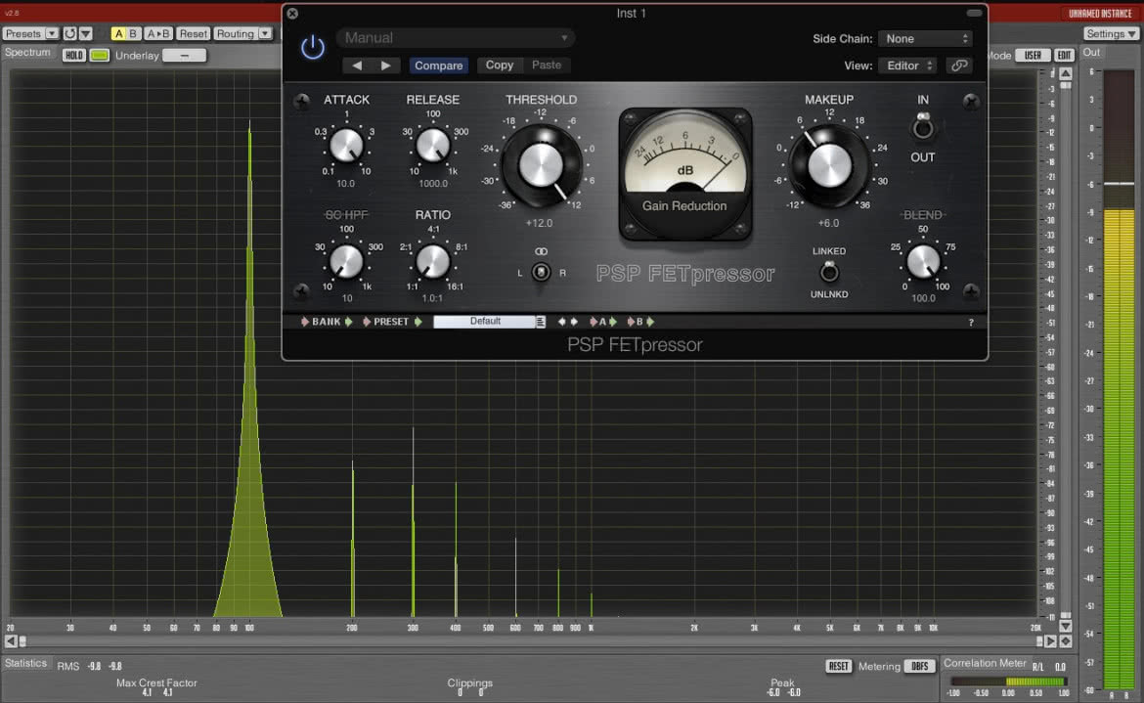
Task: Load bank using the red BANK arrow
Action: (x=304, y=322)
